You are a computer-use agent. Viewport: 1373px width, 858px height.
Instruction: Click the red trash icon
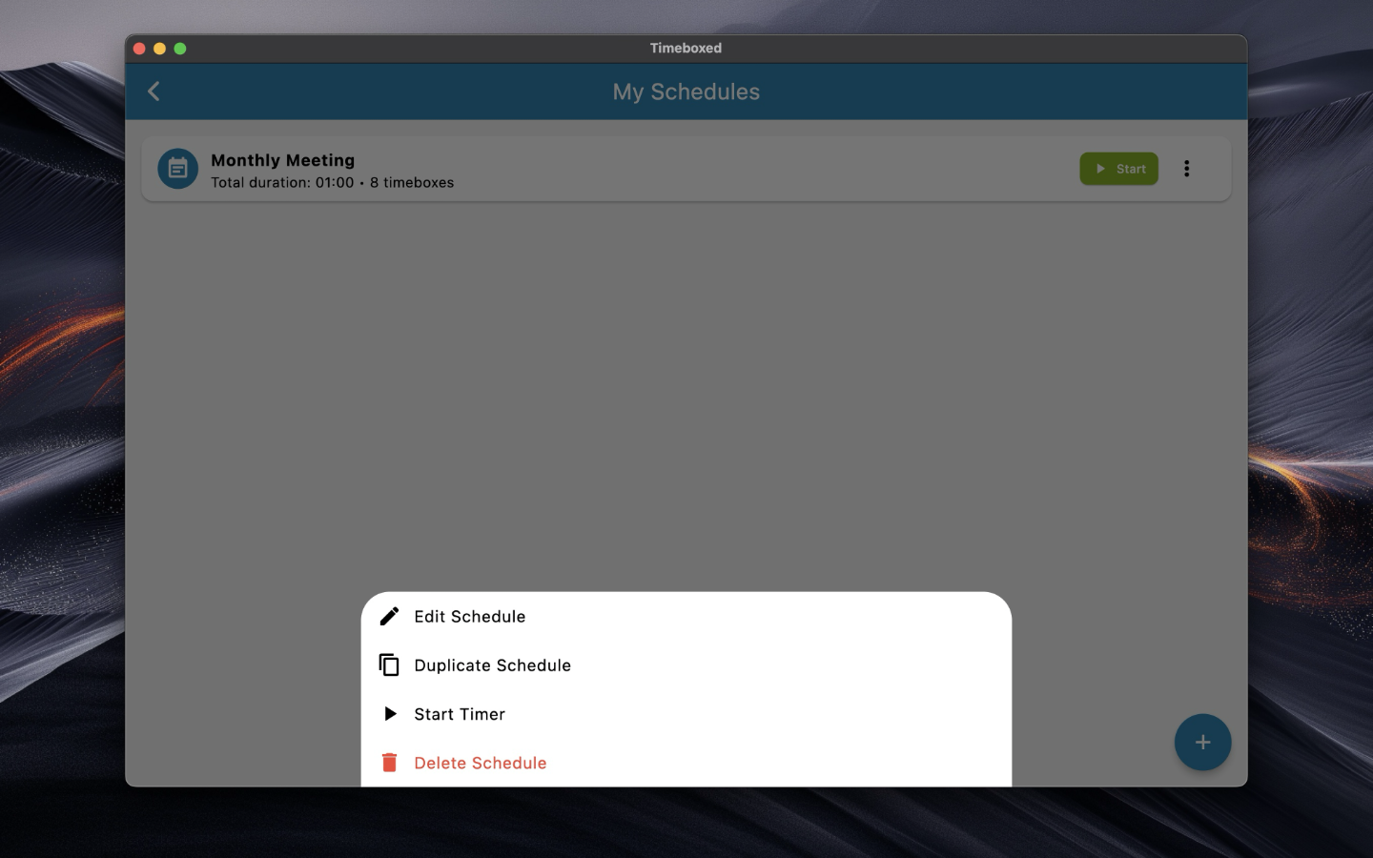389,763
